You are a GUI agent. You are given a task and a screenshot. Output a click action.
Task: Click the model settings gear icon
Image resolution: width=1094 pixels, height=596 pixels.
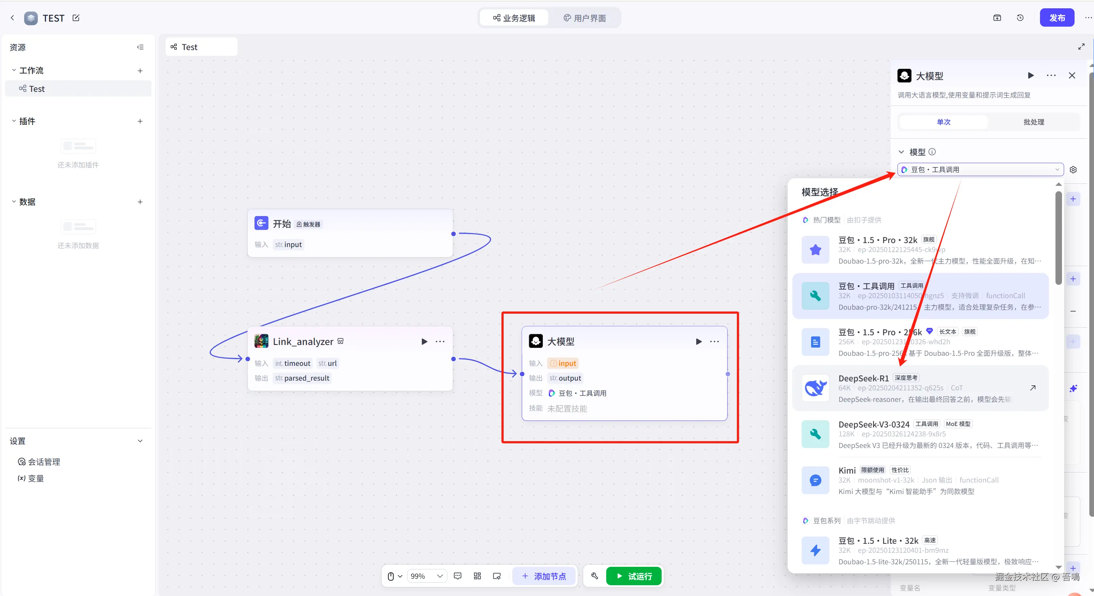point(1073,170)
